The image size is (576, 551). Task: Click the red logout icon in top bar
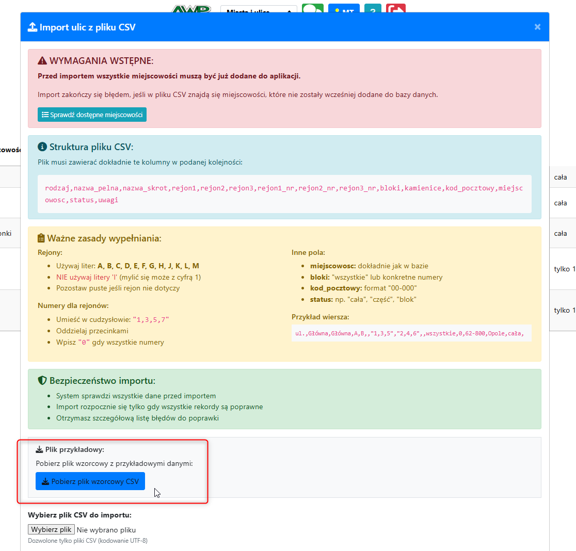395,9
